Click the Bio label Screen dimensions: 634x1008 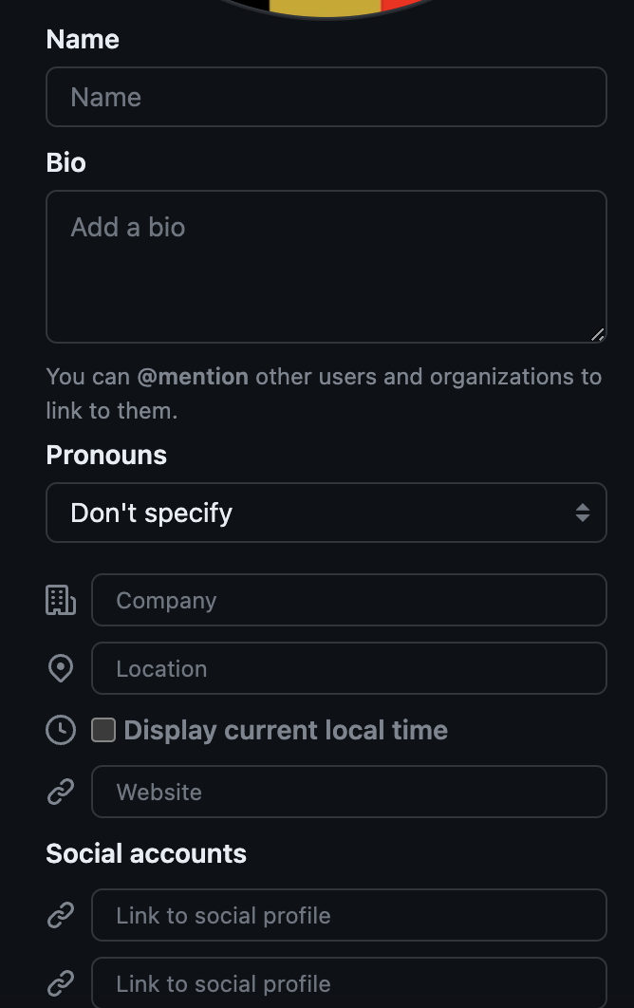pos(65,162)
